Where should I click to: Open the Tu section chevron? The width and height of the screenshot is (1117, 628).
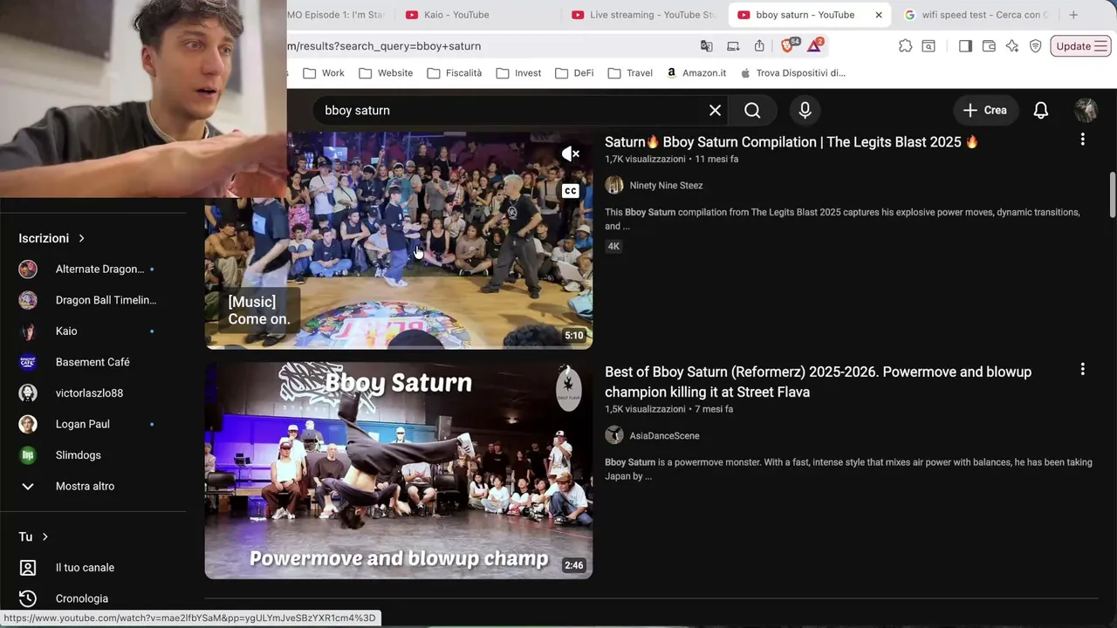(45, 536)
